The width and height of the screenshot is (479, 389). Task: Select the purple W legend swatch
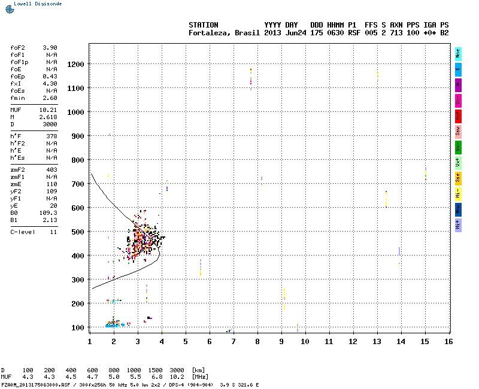pos(458,85)
